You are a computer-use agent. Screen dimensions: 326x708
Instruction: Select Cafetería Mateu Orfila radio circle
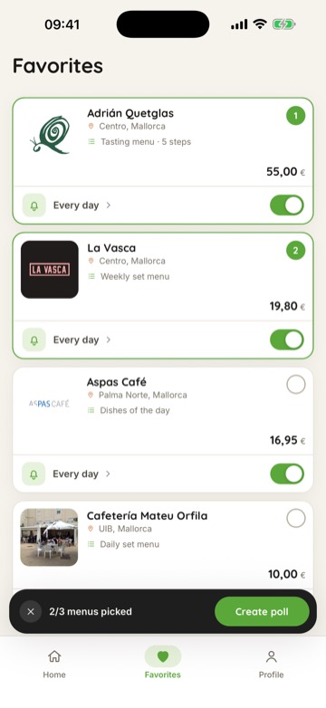pyautogui.click(x=296, y=519)
